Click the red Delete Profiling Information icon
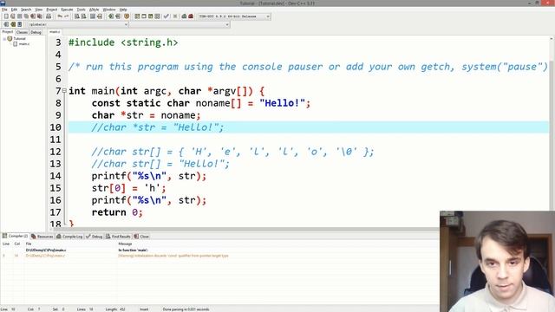 pos(191,16)
